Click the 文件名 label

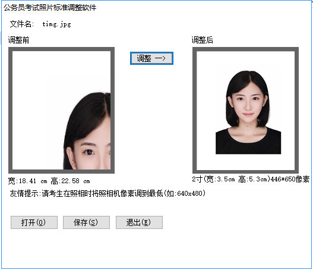tap(22, 24)
